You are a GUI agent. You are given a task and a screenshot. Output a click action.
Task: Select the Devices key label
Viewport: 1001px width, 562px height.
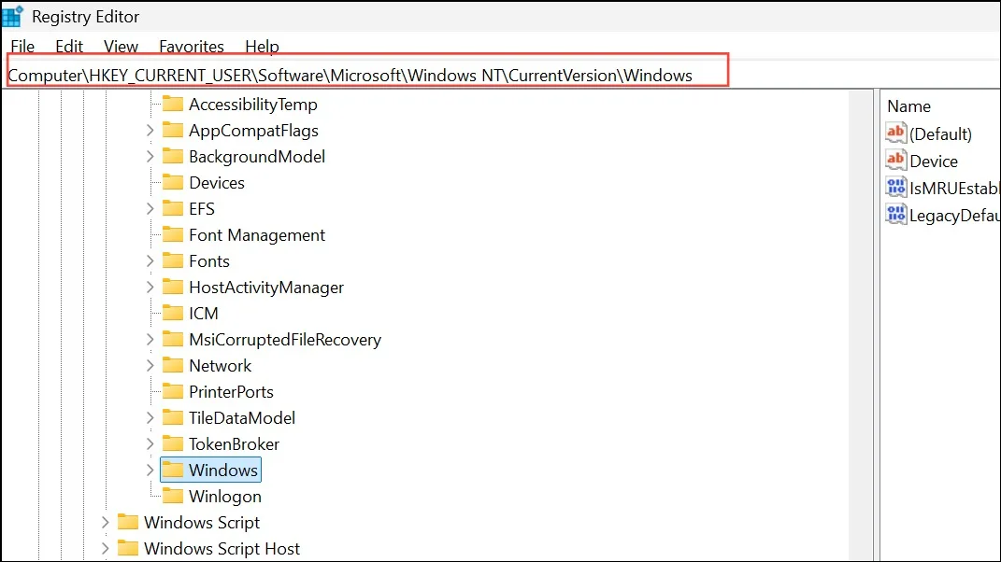pos(217,182)
